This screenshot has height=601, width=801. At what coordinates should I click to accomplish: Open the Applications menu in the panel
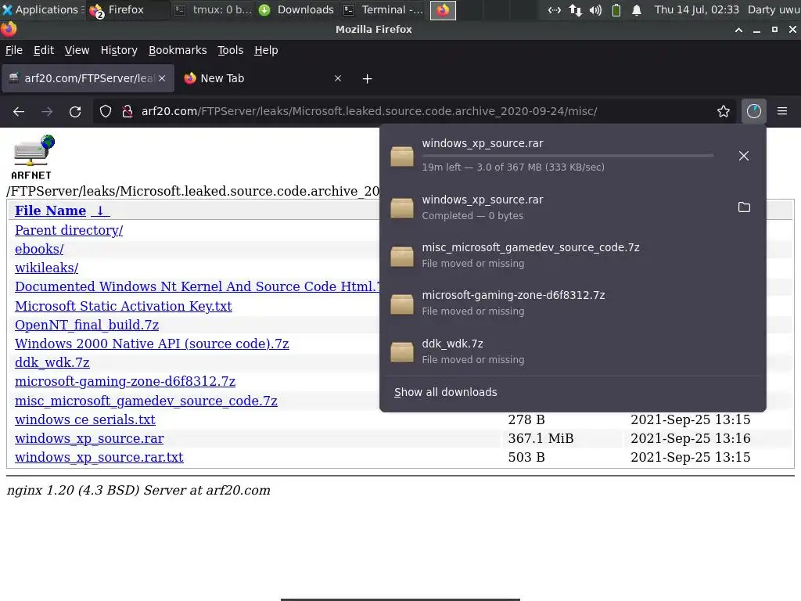[42, 9]
